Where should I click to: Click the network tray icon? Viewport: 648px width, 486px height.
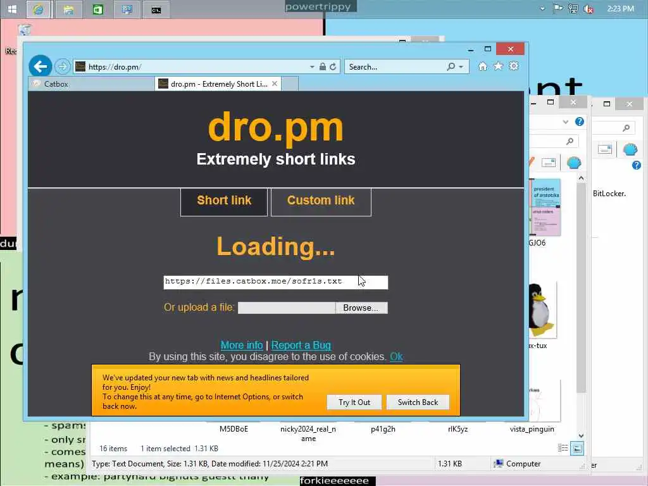coord(573,9)
